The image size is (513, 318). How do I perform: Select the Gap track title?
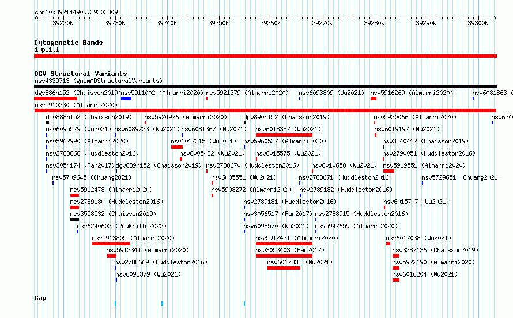pos(40,298)
